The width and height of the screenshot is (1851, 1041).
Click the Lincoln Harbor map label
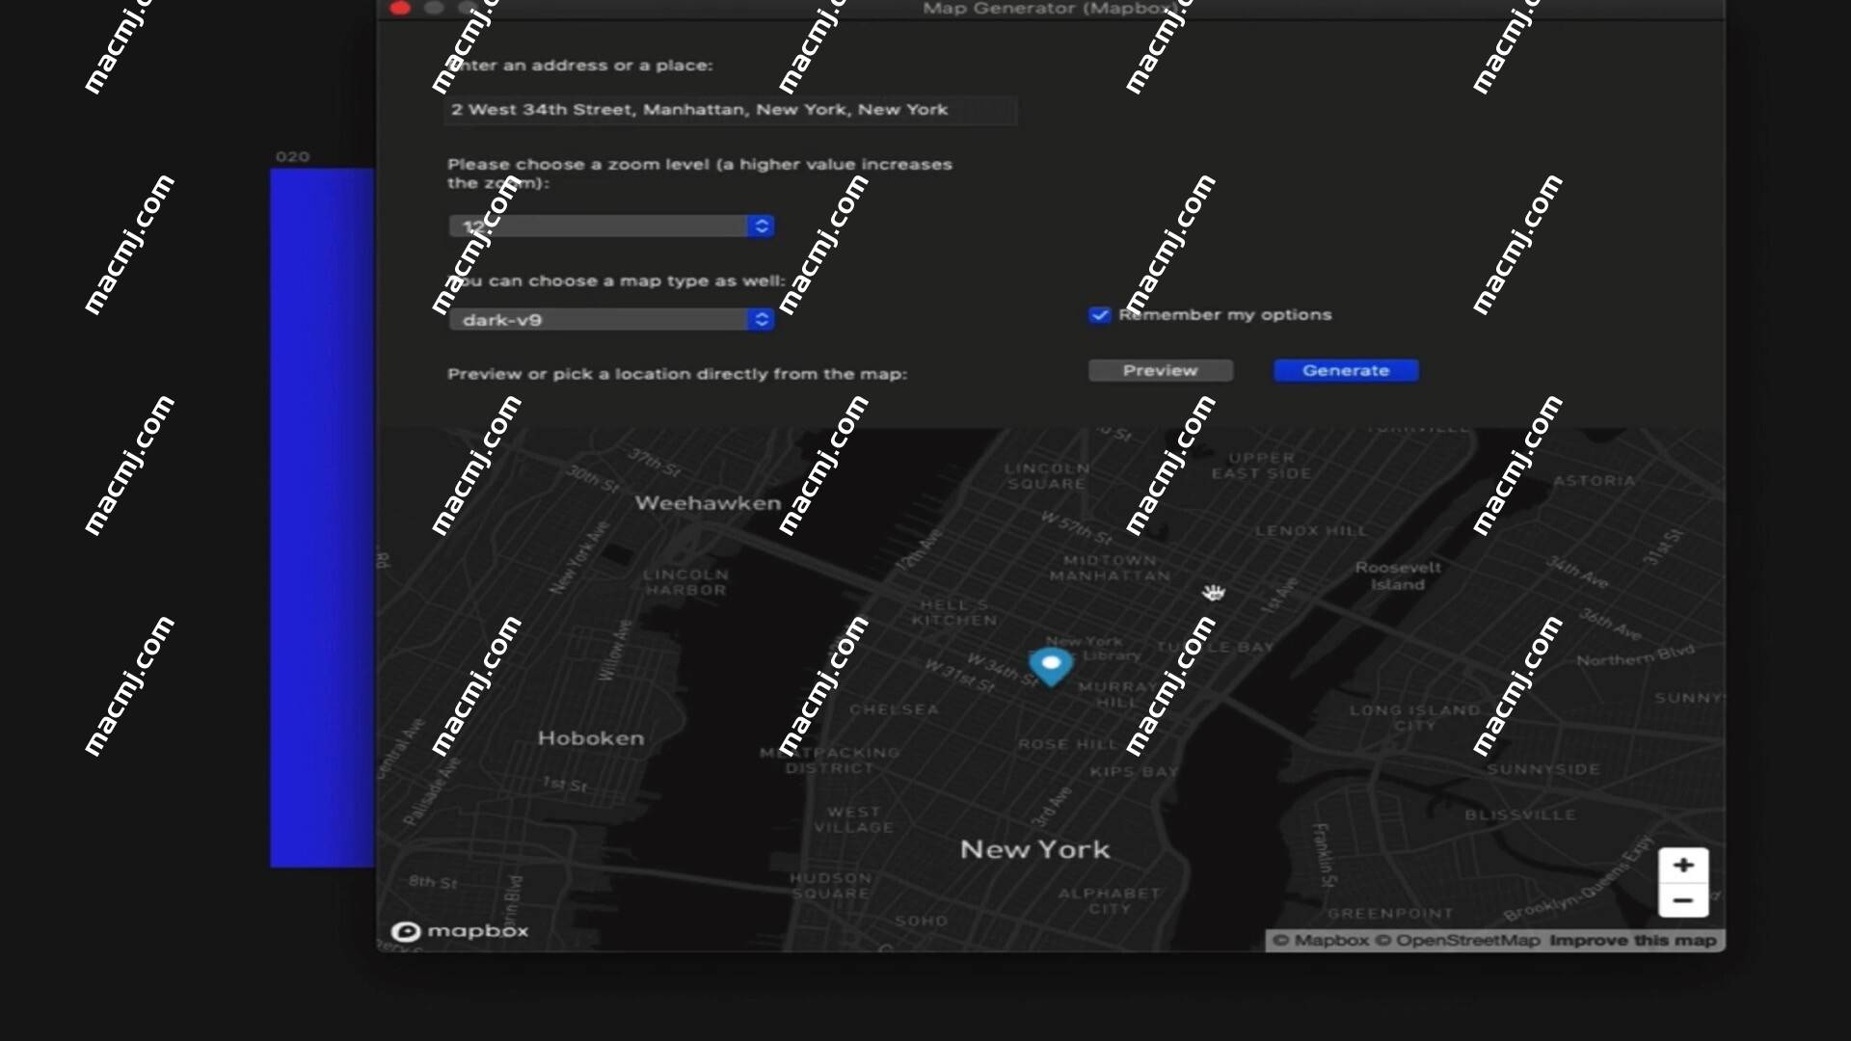click(x=685, y=582)
